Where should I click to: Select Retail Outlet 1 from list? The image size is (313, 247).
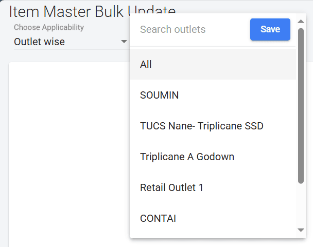(x=171, y=187)
